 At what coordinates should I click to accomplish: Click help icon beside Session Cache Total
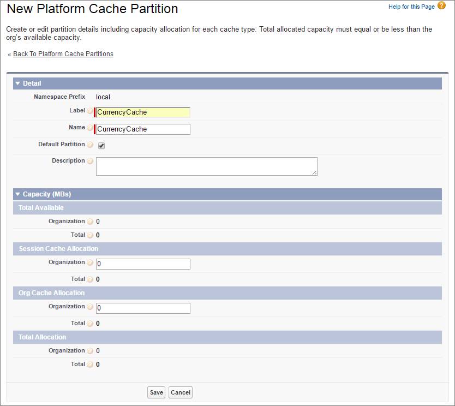pyautogui.click(x=90, y=279)
